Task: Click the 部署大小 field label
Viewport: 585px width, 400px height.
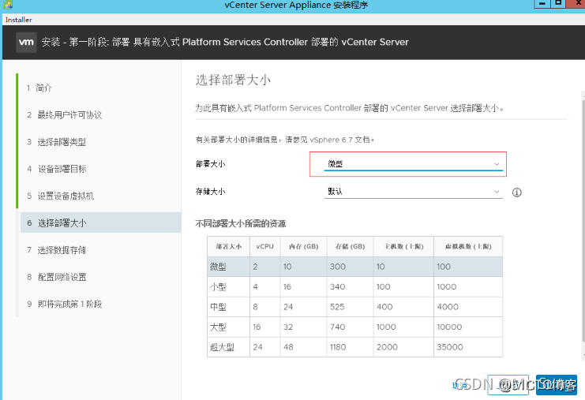Action: click(211, 164)
